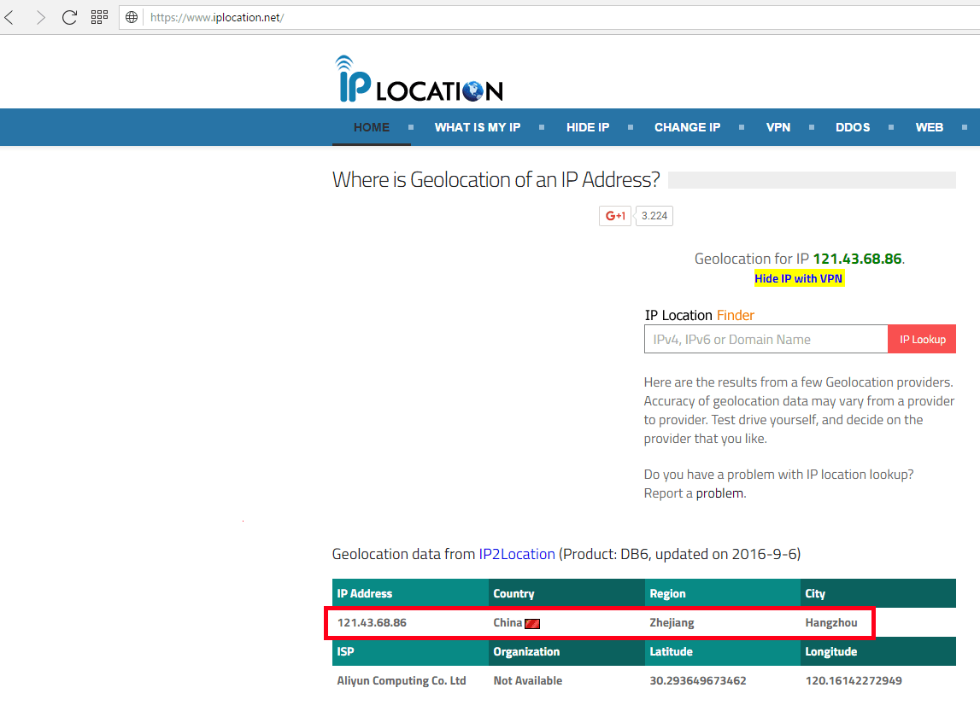Click the 3.224 share count bubble
The width and height of the screenshot is (980, 717).
pyautogui.click(x=654, y=216)
